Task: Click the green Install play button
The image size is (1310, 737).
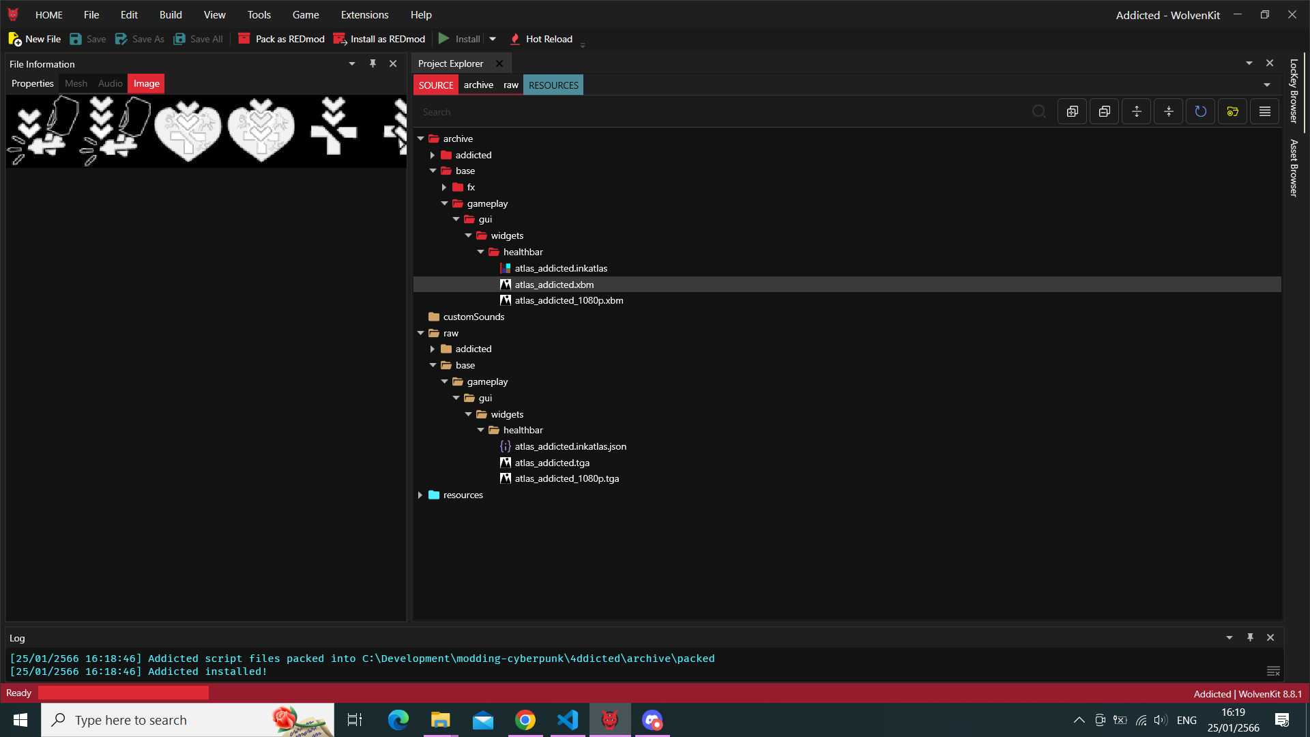Action: point(444,39)
